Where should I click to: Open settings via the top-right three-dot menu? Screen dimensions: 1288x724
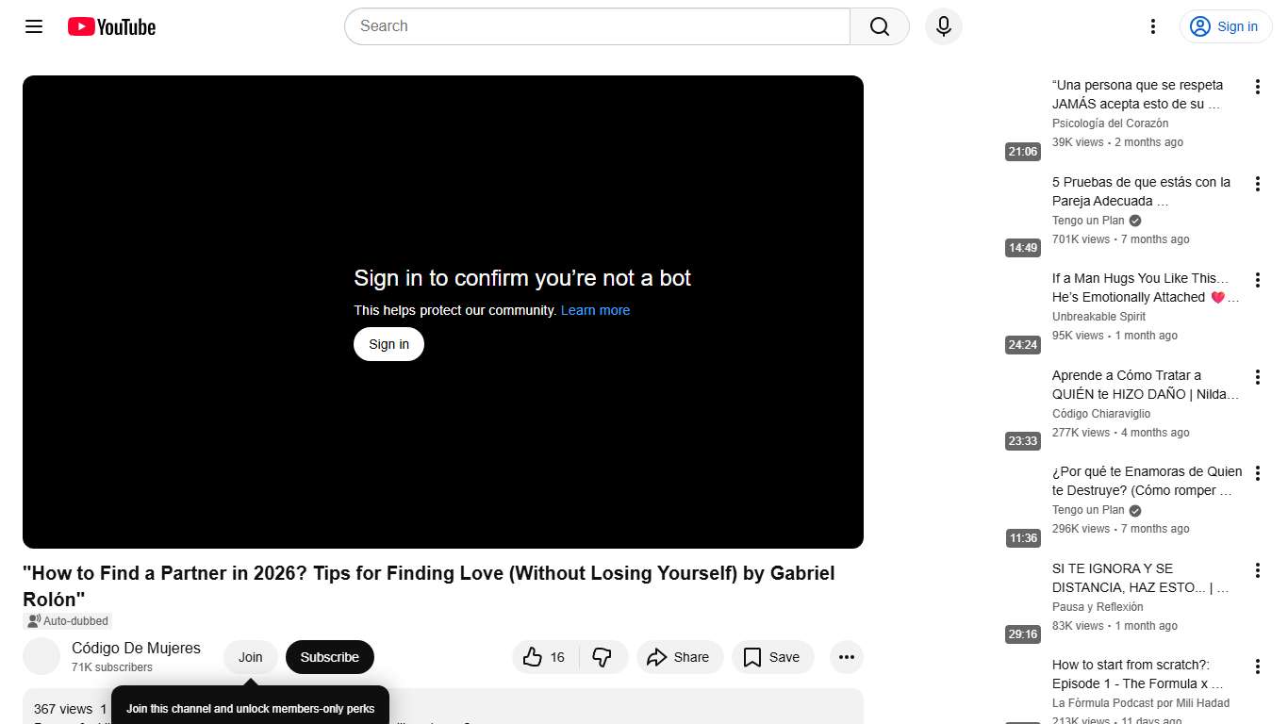point(1152,26)
